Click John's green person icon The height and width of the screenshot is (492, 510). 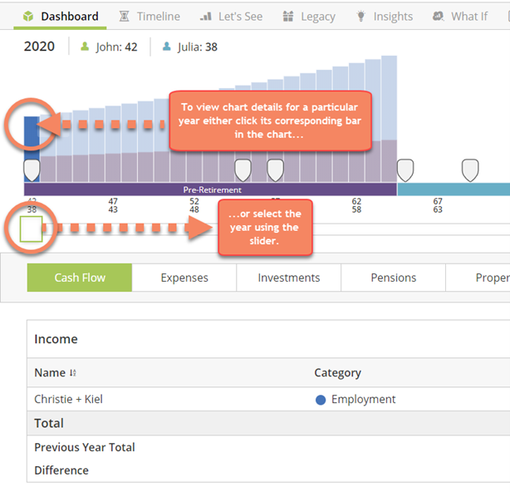(85, 47)
